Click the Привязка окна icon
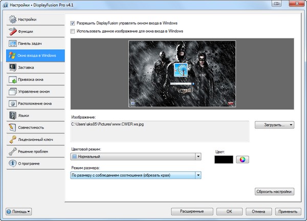This screenshot has height=221, width=307. (11, 80)
